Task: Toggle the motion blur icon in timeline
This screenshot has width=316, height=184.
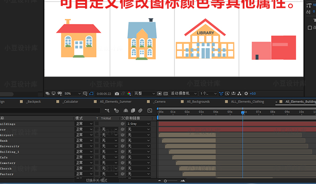Action: (x=140, y=111)
